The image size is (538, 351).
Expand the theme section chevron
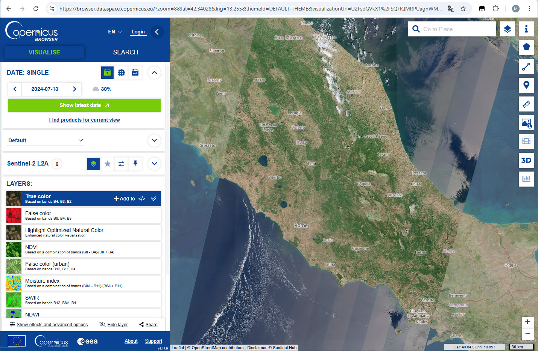(154, 140)
